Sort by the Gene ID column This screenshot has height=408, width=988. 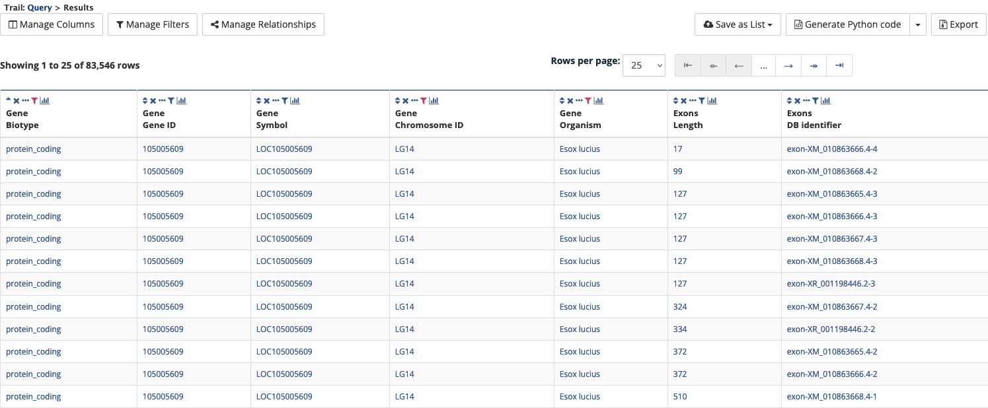coord(145,100)
